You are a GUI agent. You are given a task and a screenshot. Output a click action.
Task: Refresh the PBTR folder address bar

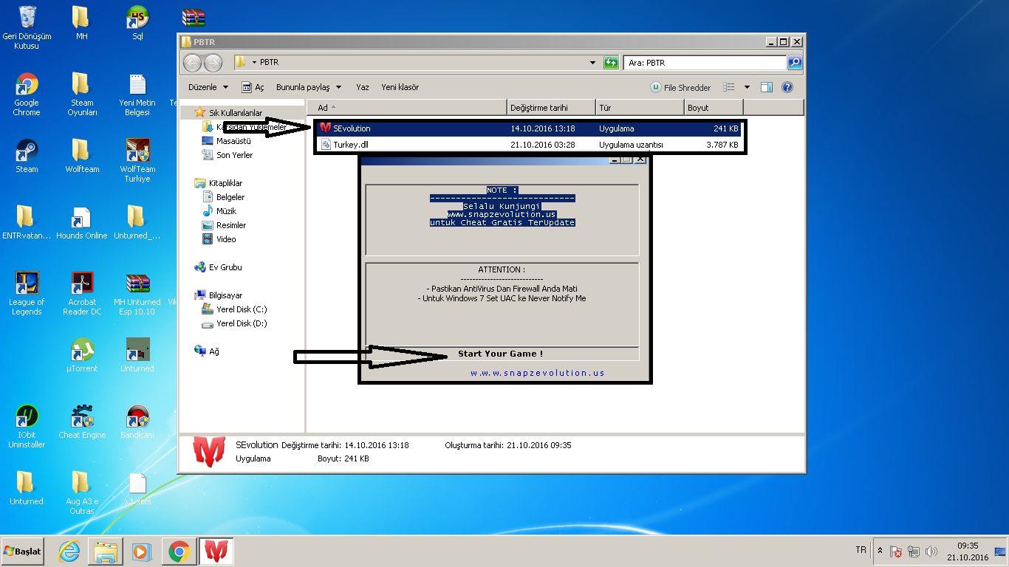[611, 63]
